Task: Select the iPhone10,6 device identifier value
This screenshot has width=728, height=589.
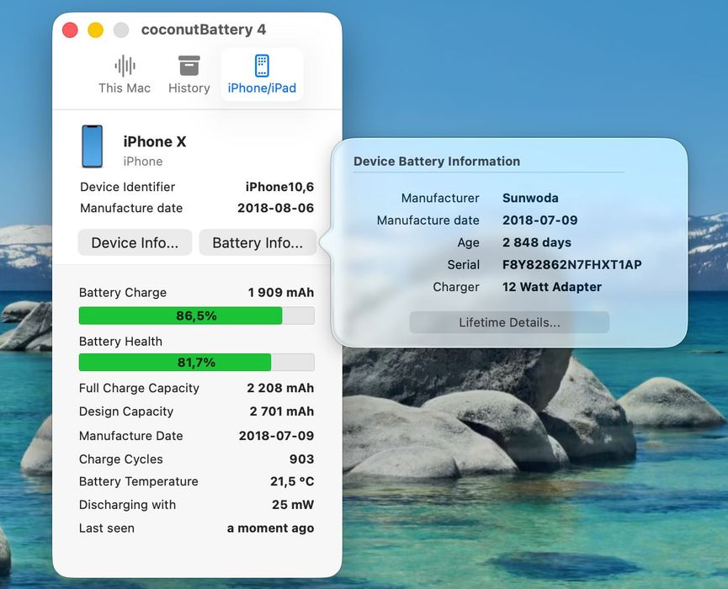Action: [x=279, y=187]
